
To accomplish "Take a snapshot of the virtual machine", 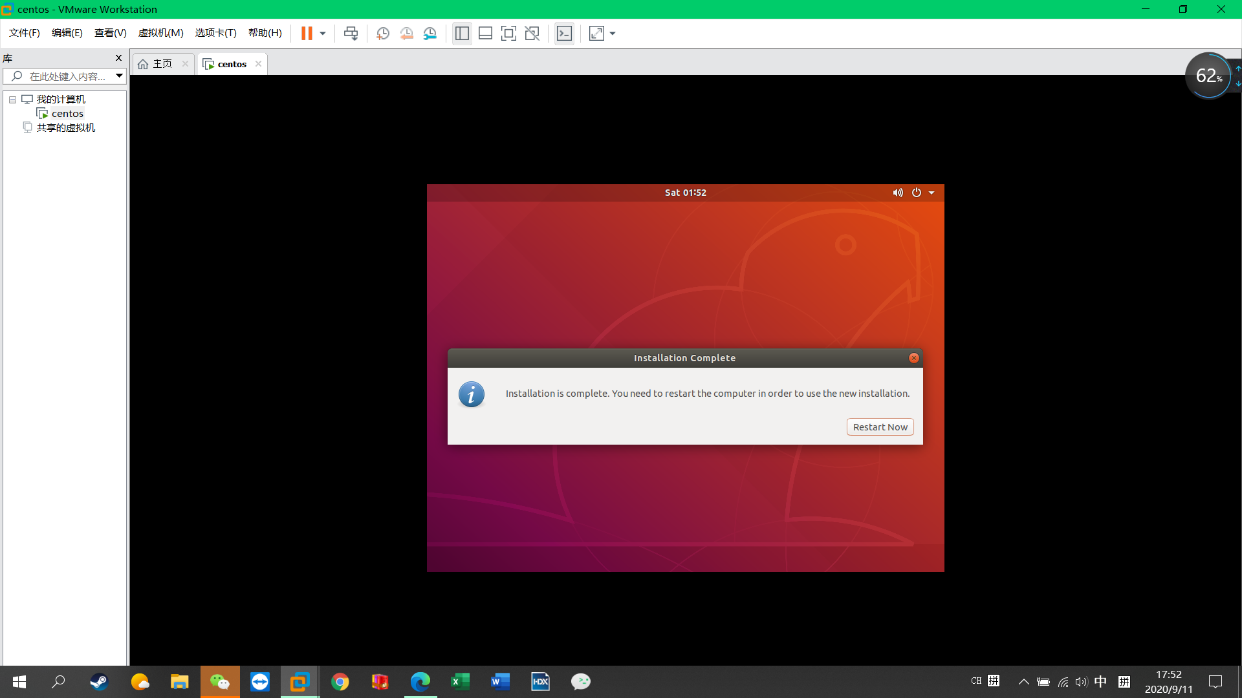I will click(383, 34).
